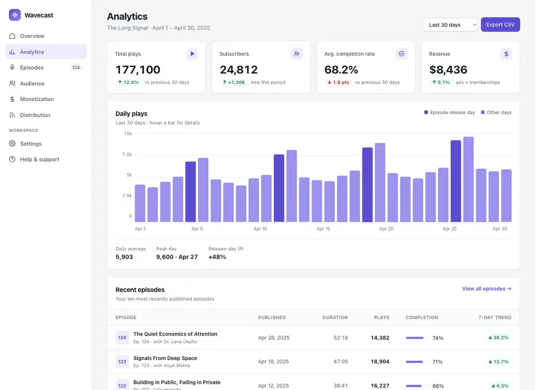Click the Analytics bar chart icon

click(x=12, y=52)
